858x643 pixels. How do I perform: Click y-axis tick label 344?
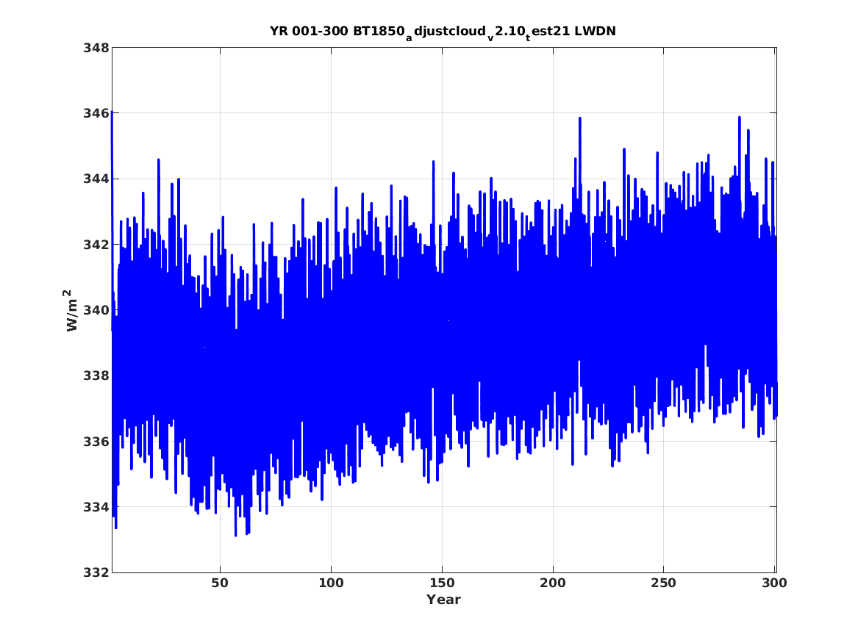(x=96, y=179)
